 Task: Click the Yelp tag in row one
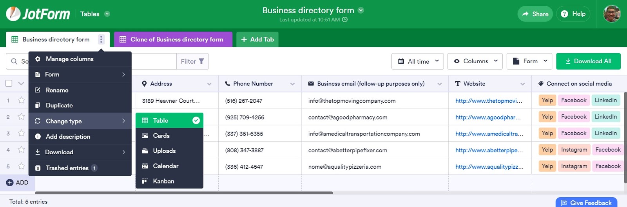pos(547,100)
